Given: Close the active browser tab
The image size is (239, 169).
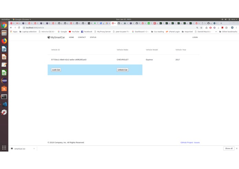Looking at the screenshot, I should [115, 23].
